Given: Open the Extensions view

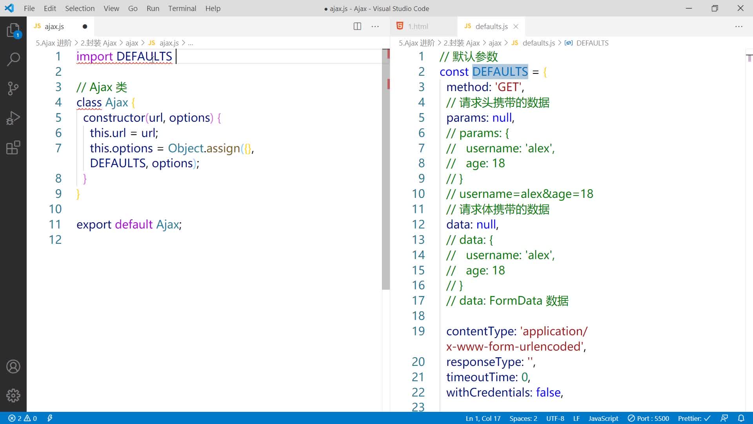Looking at the screenshot, I should [13, 148].
